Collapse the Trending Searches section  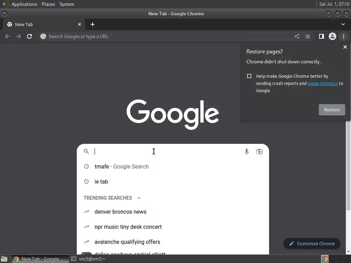[x=139, y=198]
